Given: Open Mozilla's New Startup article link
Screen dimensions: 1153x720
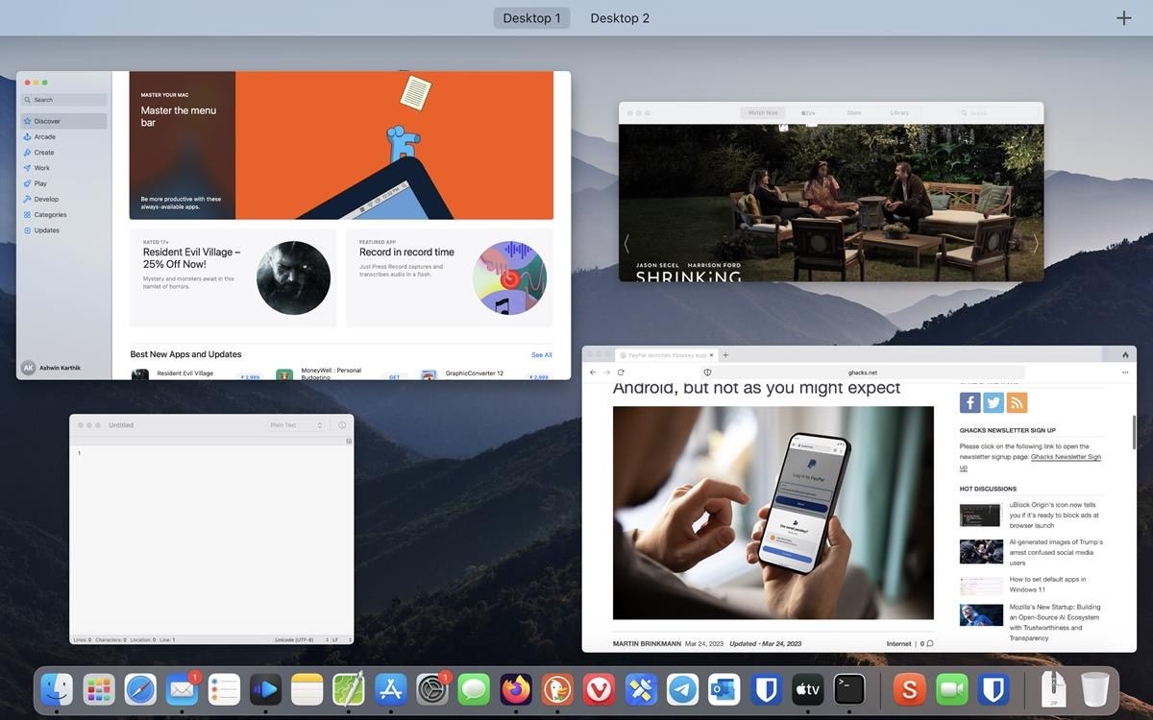Looking at the screenshot, I should pos(1055,622).
